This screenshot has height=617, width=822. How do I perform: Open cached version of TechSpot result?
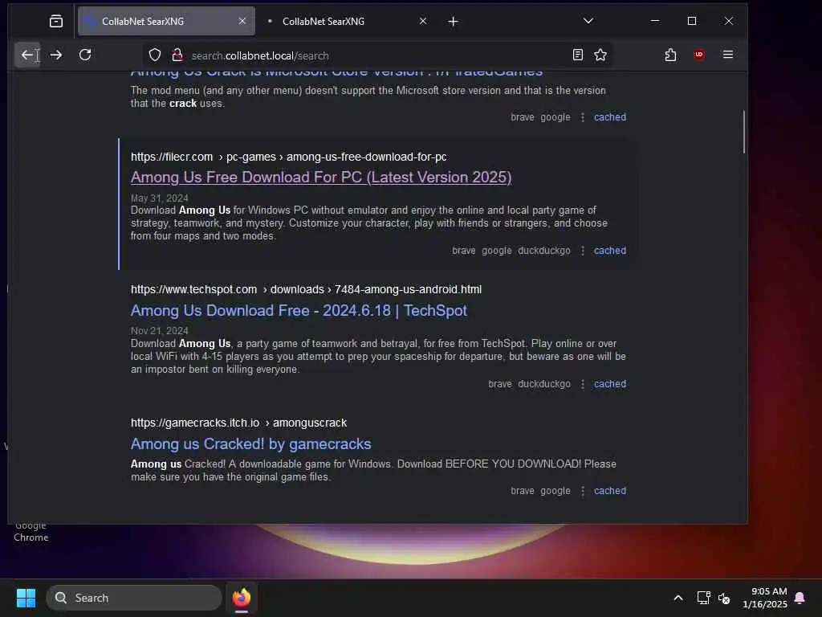[610, 383]
